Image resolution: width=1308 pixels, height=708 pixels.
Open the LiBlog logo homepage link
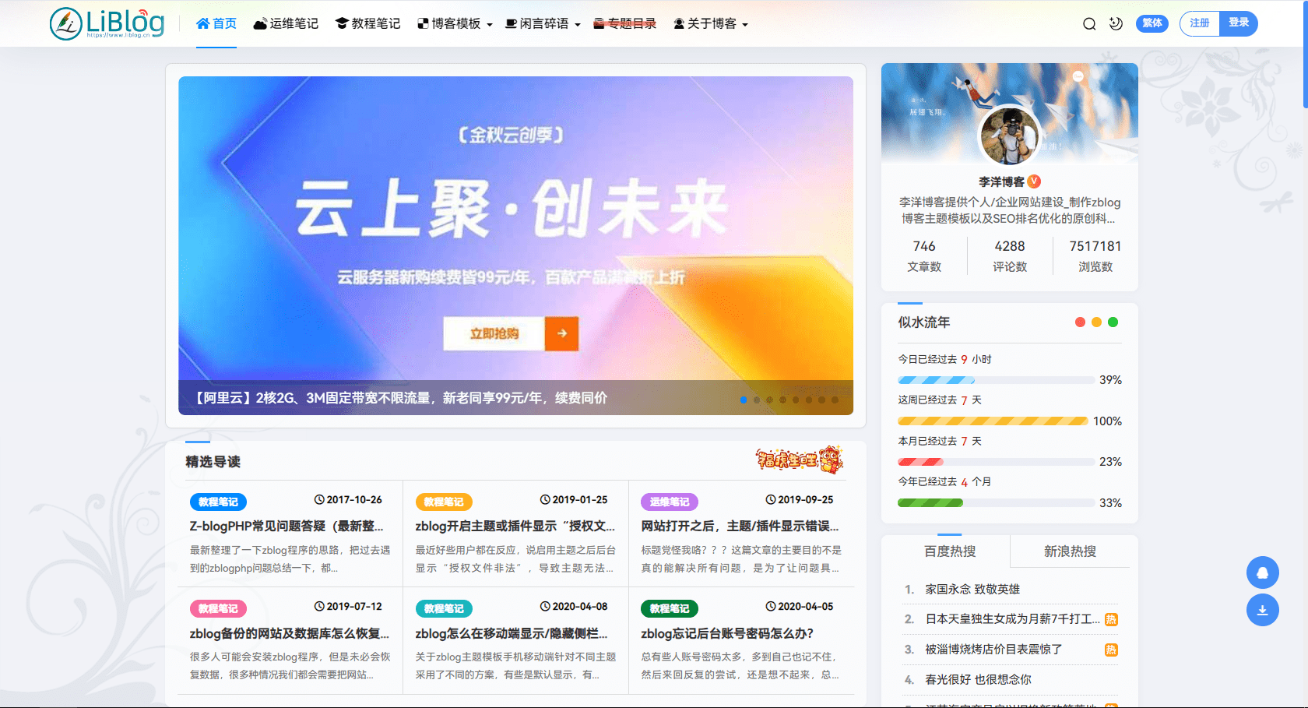pos(107,23)
